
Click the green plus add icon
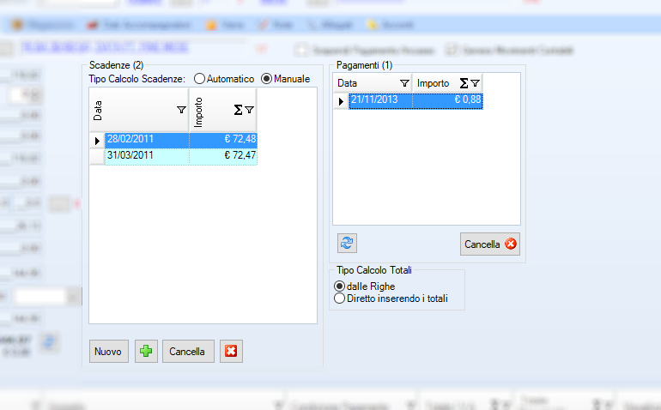click(147, 352)
